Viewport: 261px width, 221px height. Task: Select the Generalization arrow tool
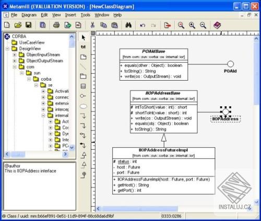tap(84, 155)
